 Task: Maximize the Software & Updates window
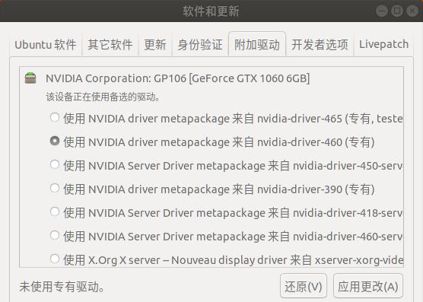coord(397,11)
